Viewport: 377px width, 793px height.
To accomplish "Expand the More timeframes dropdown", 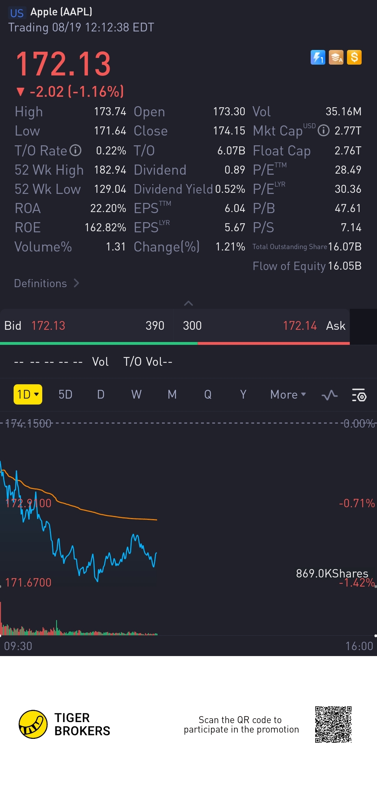I will pyautogui.click(x=288, y=394).
